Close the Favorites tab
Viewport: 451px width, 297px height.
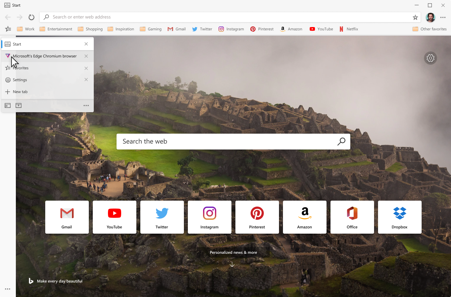86,68
